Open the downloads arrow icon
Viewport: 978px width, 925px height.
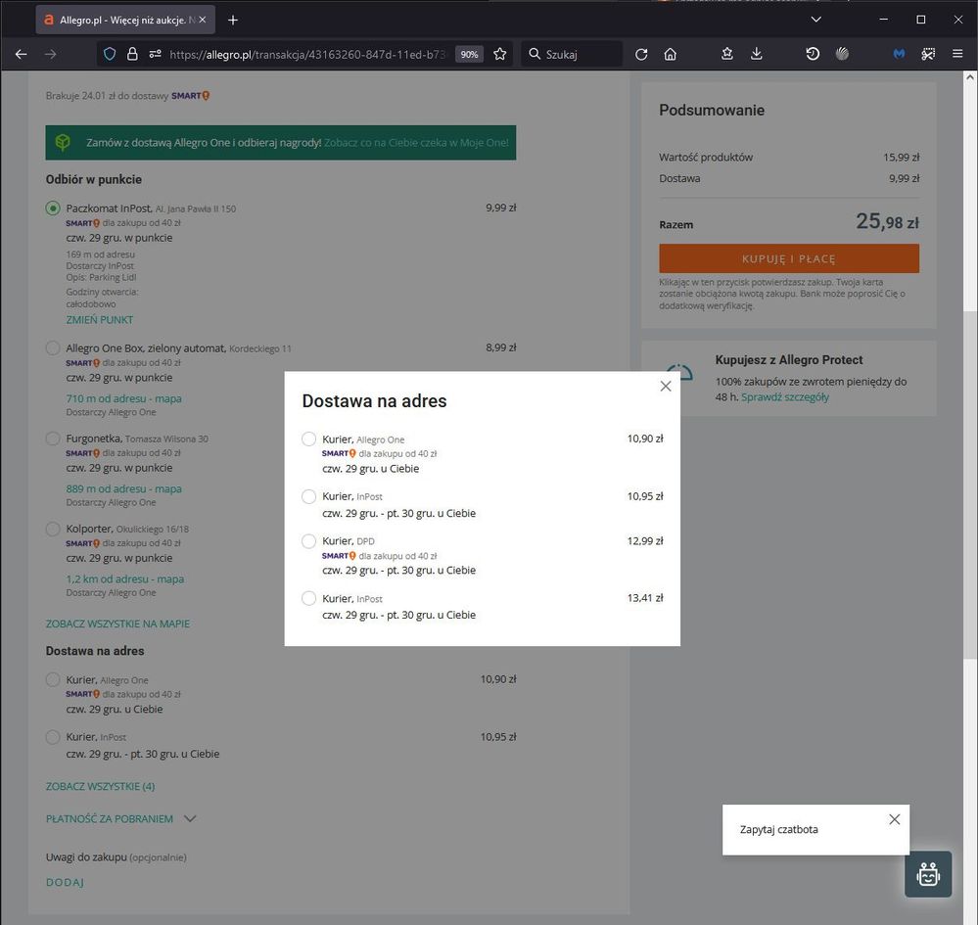coord(757,54)
